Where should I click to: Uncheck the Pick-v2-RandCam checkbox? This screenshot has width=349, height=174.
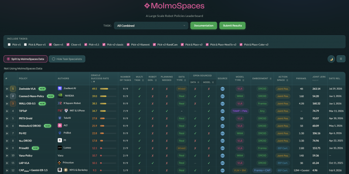click(154, 45)
